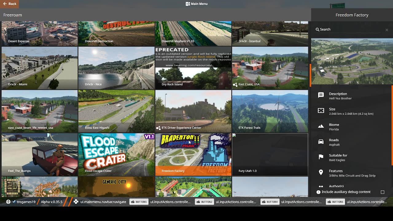
Task: Click the info icon beside auxiliary debug
Action: [x=318, y=192]
